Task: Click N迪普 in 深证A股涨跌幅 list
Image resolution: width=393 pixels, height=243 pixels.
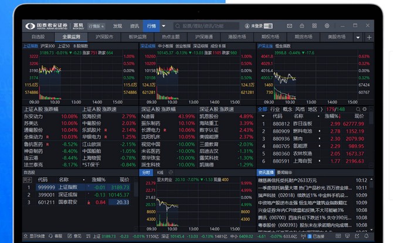Action: [x=148, y=116]
